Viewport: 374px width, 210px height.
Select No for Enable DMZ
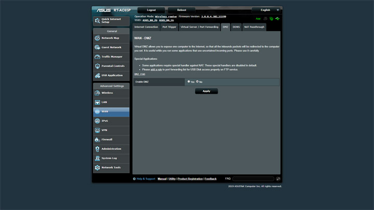point(197,82)
